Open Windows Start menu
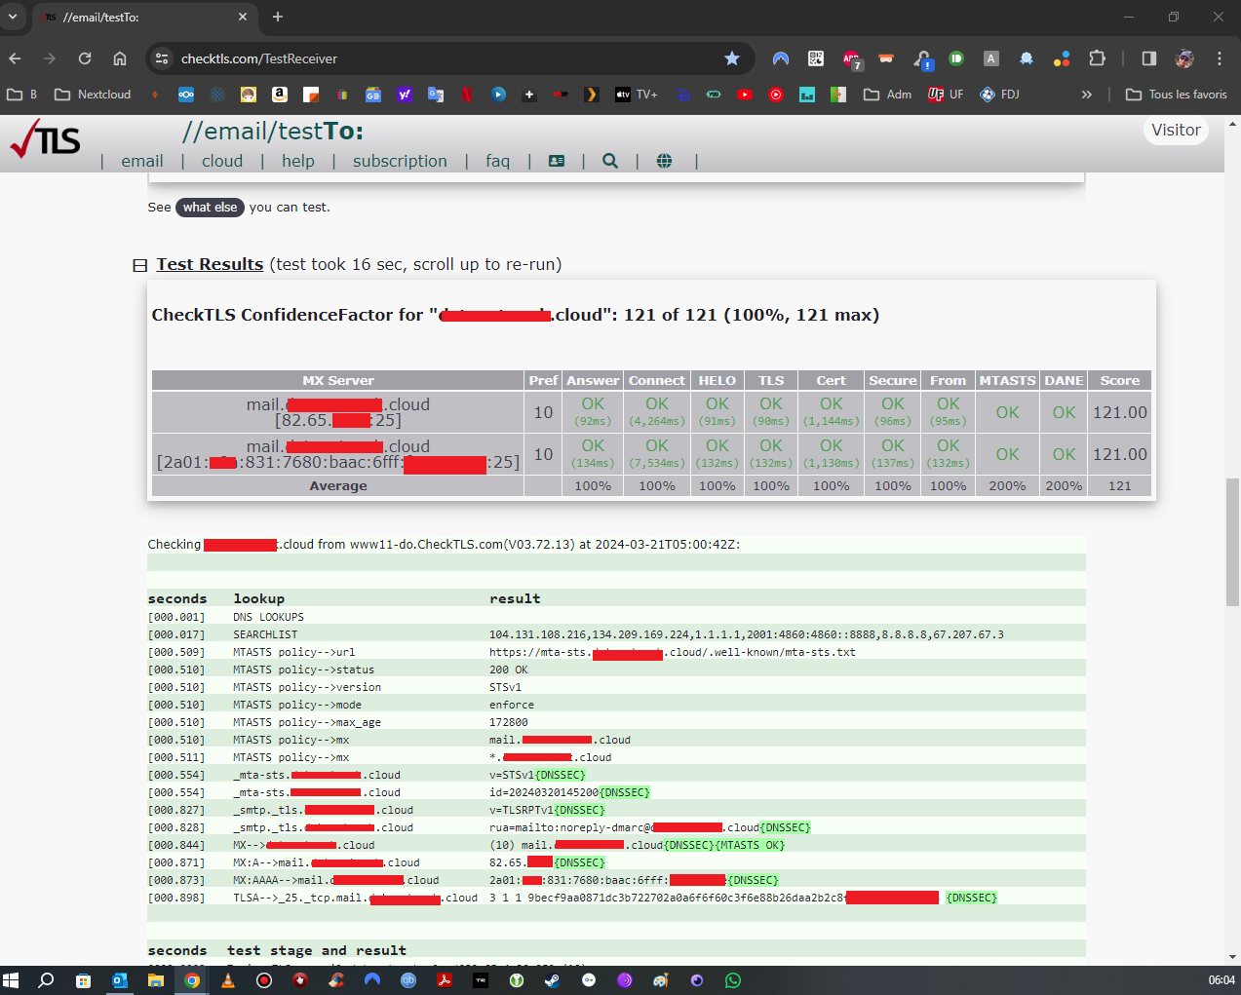 tap(11, 980)
